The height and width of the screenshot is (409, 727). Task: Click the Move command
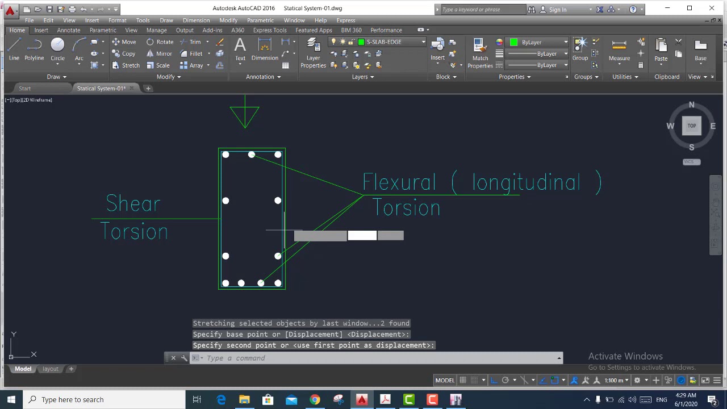[x=124, y=42]
